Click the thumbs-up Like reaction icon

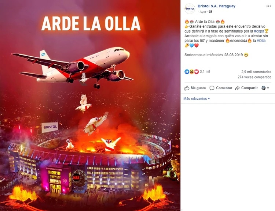pyautogui.click(x=187, y=72)
